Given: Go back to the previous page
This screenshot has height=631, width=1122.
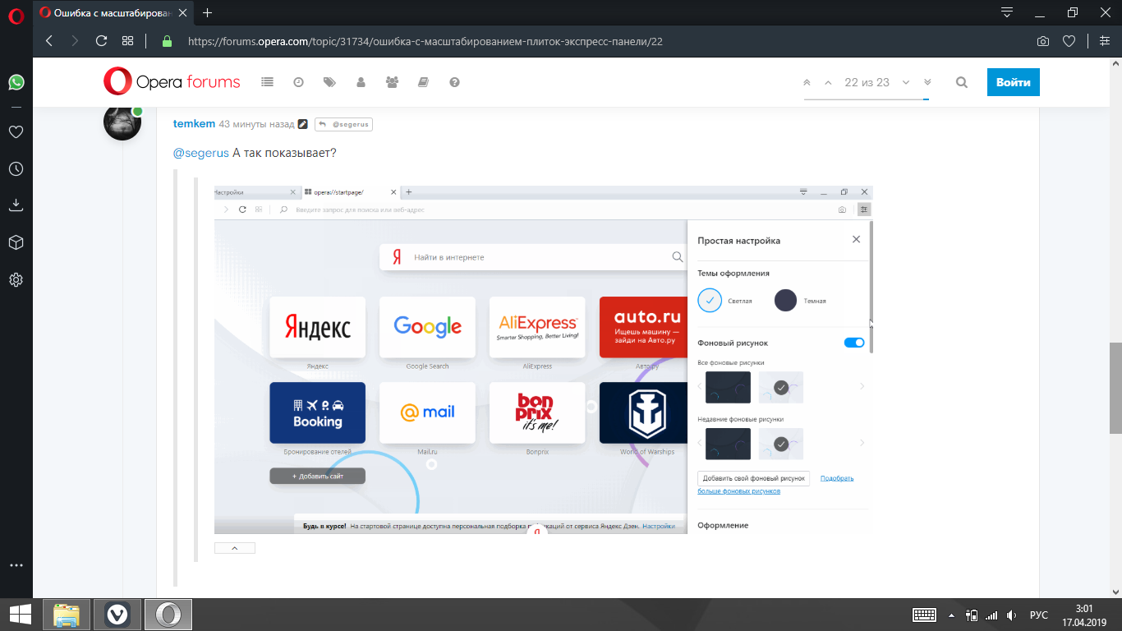Looking at the screenshot, I should (x=49, y=41).
